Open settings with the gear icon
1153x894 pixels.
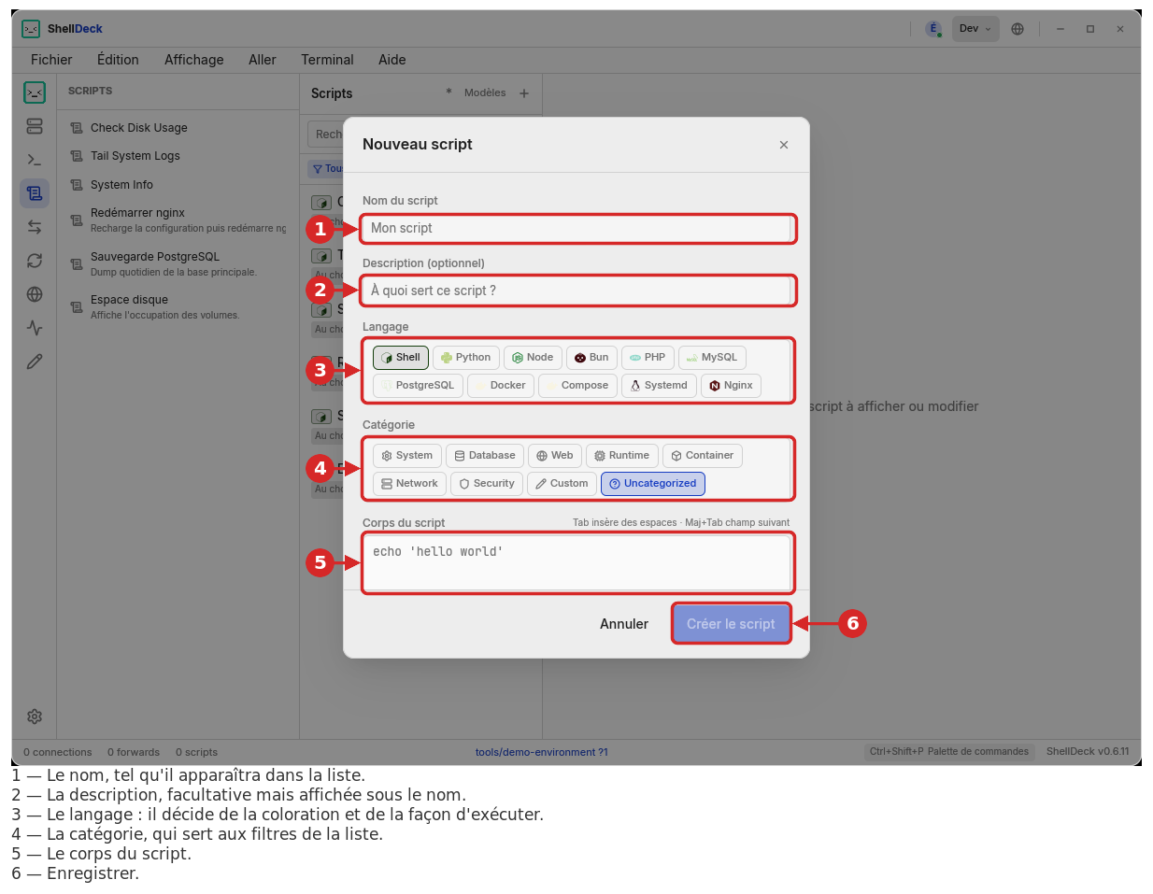tap(35, 717)
